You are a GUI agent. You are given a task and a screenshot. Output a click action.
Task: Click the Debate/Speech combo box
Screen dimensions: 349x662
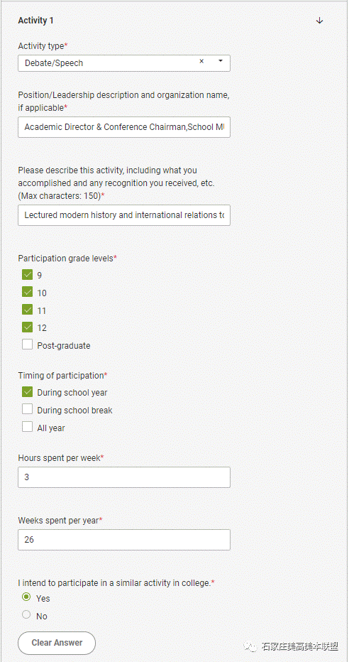(x=124, y=63)
